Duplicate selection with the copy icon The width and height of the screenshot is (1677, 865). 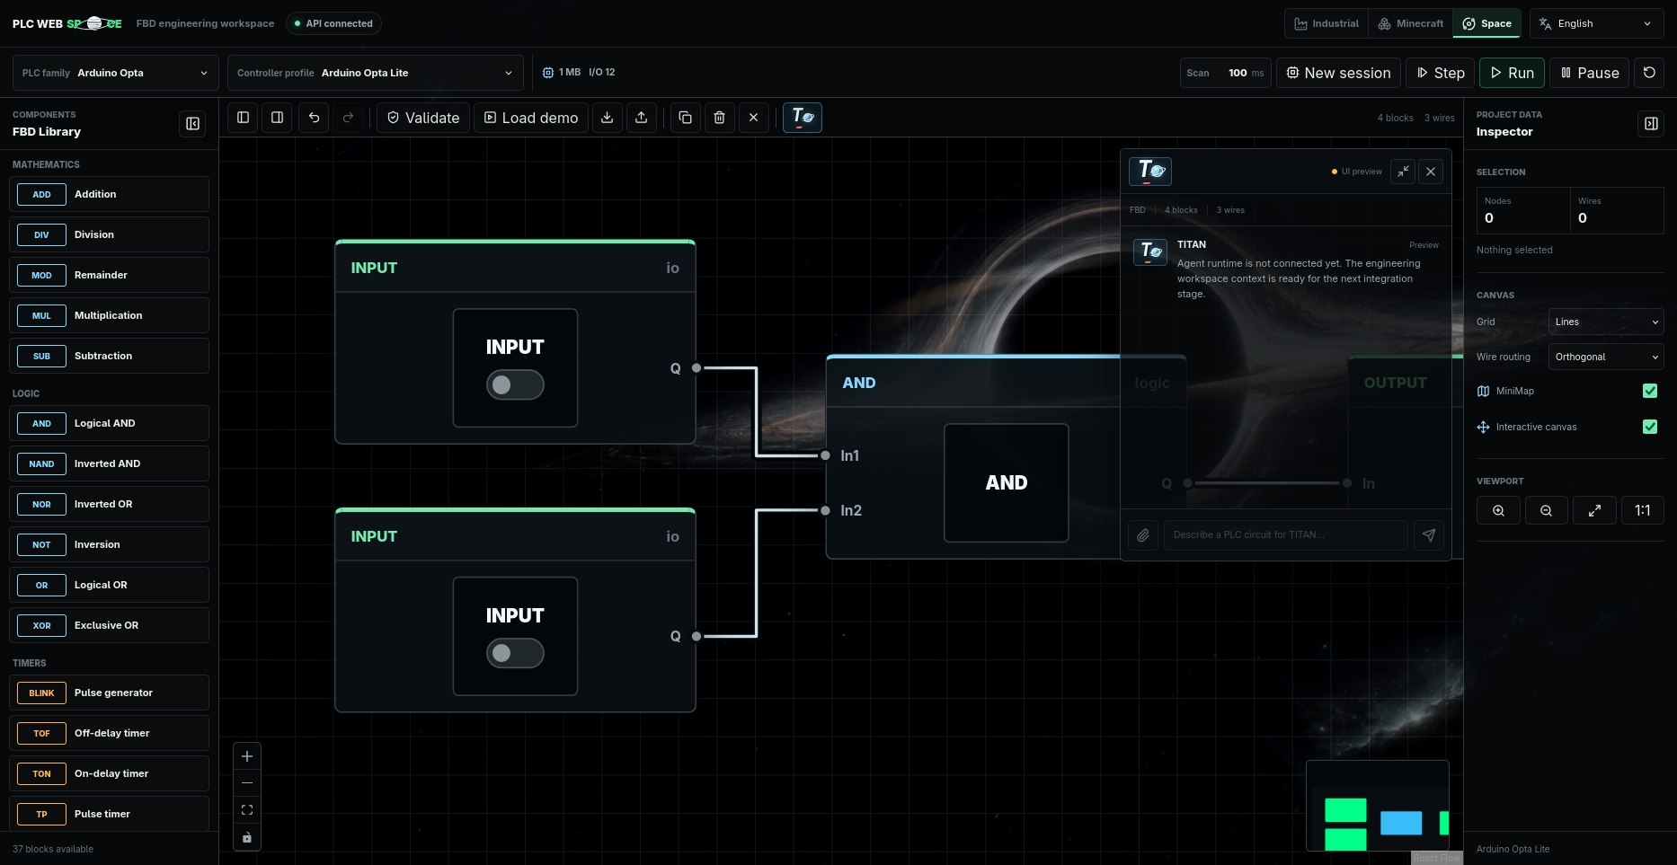686,118
